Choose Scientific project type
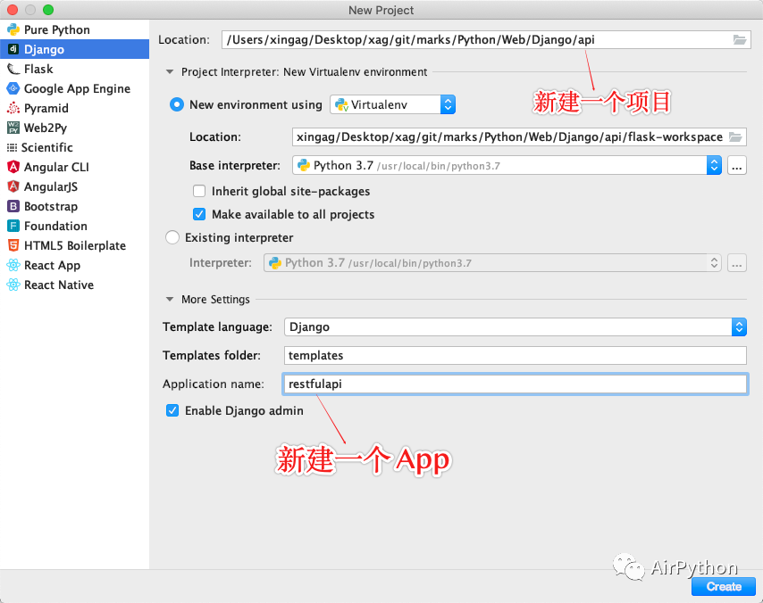 pyautogui.click(x=74, y=147)
